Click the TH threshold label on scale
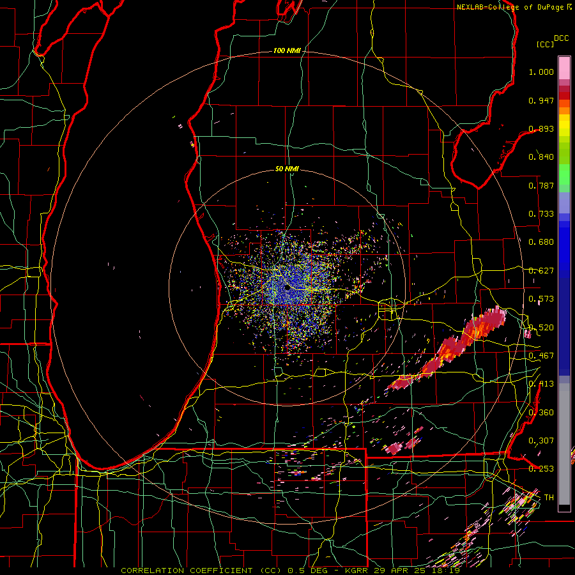This screenshot has height=575, width=575. tap(549, 498)
